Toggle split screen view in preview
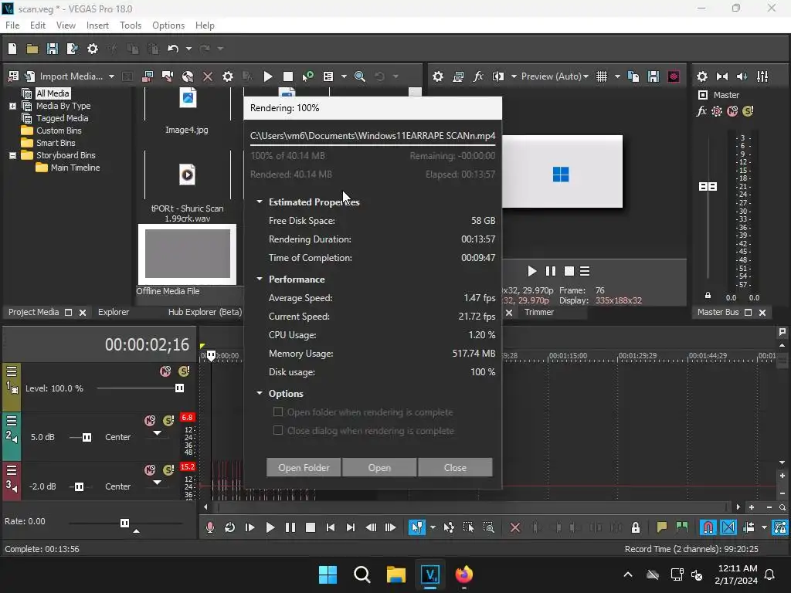The height and width of the screenshot is (593, 791). pos(498,76)
